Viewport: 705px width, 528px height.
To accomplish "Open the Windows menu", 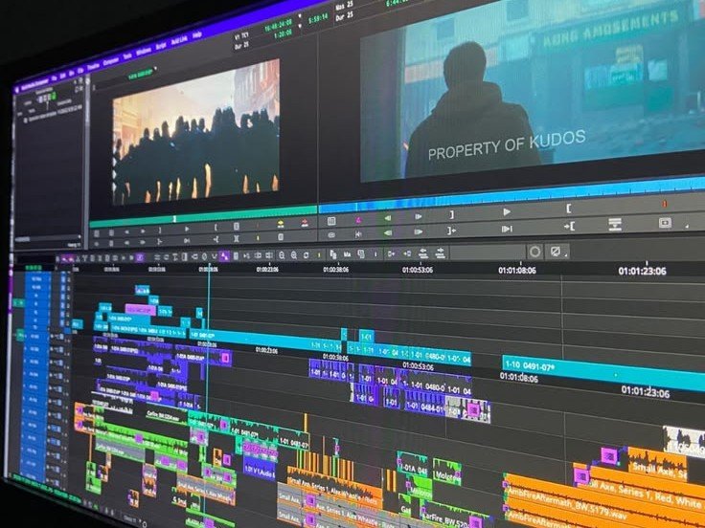I will pyautogui.click(x=144, y=52).
